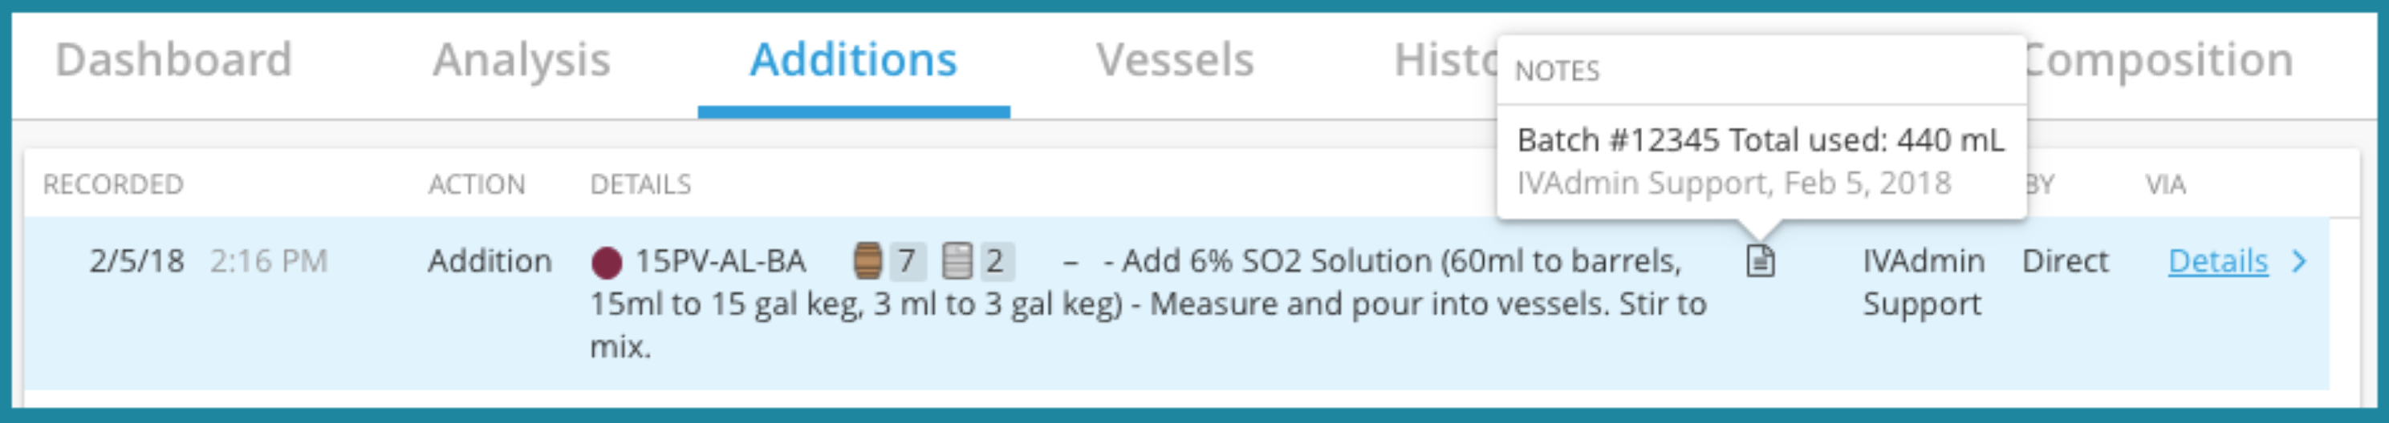
Task: Switch to the Dashboard tab
Action: point(174,60)
